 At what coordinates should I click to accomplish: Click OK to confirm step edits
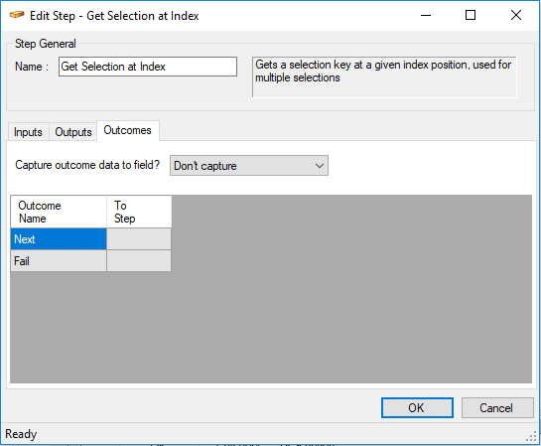(417, 408)
